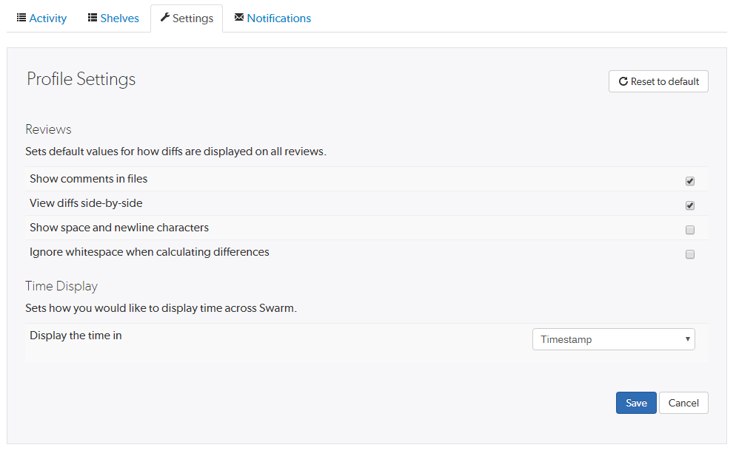This screenshot has width=736, height=456.
Task: Click the wrench icon on Settings tab
Action: tap(164, 17)
